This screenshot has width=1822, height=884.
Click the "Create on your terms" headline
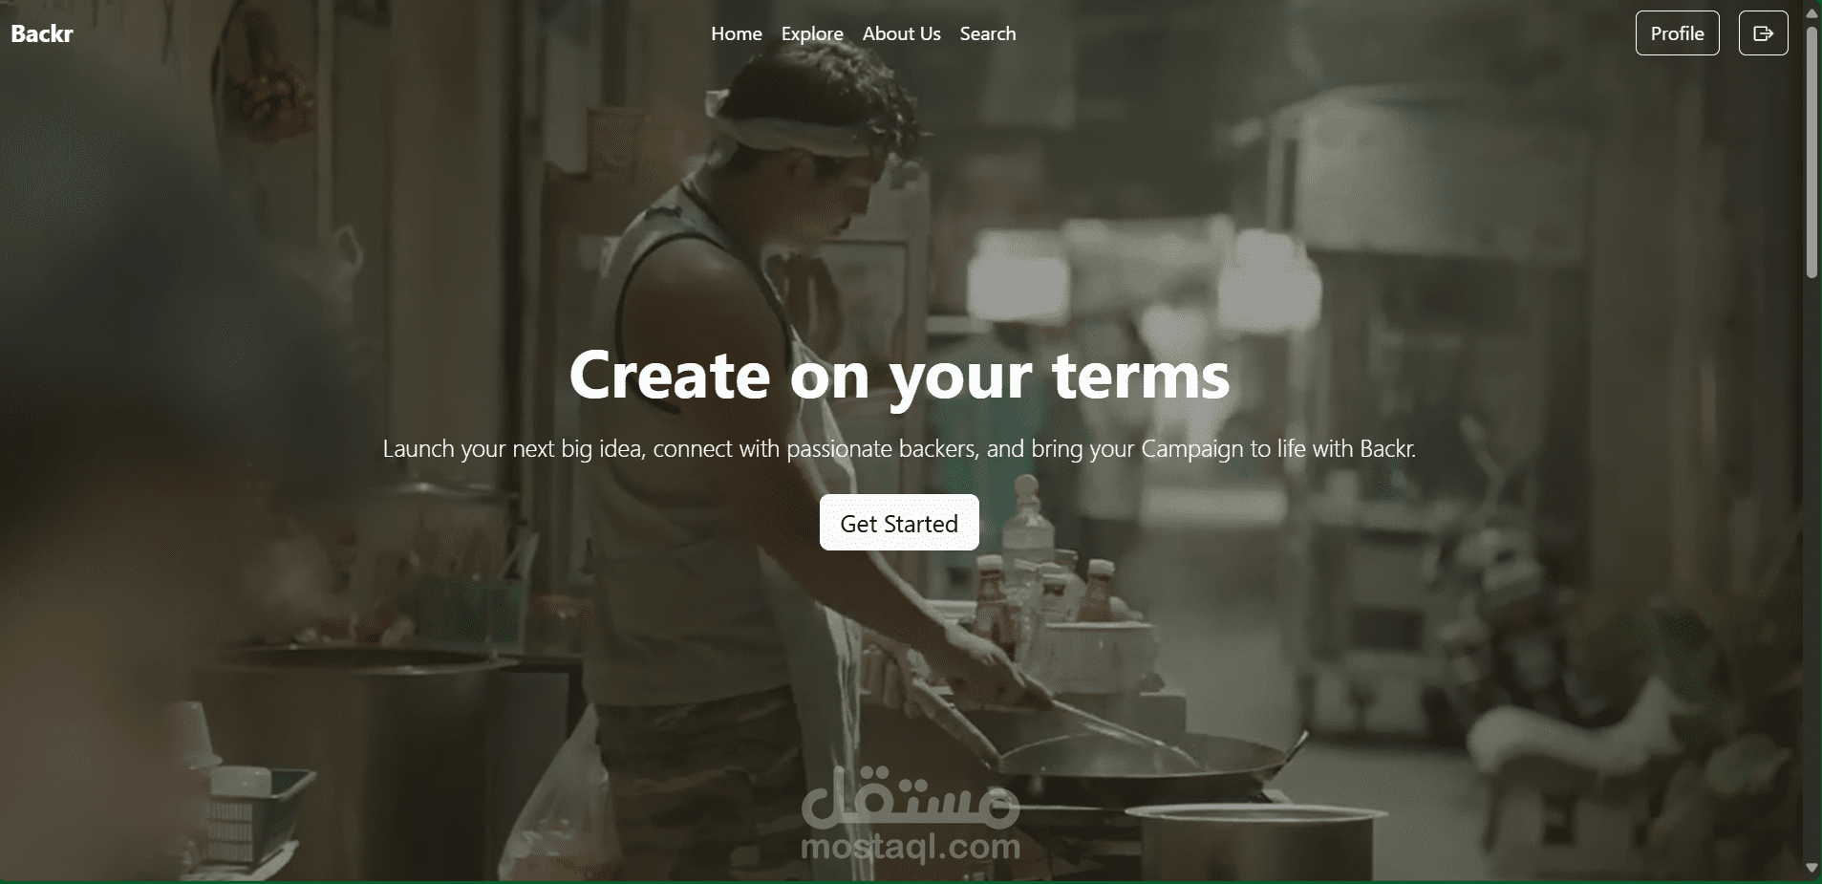pyautogui.click(x=899, y=376)
